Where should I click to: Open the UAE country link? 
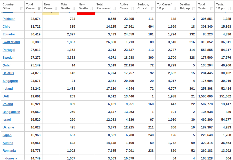tap(6, 96)
